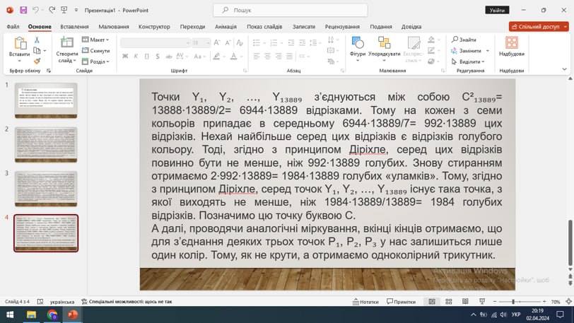
Task: Expand the Макет layout dropdown
Action: coord(95,40)
